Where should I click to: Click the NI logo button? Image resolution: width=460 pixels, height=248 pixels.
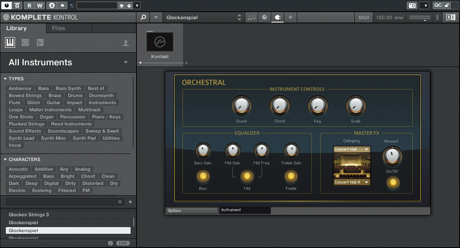(x=451, y=17)
